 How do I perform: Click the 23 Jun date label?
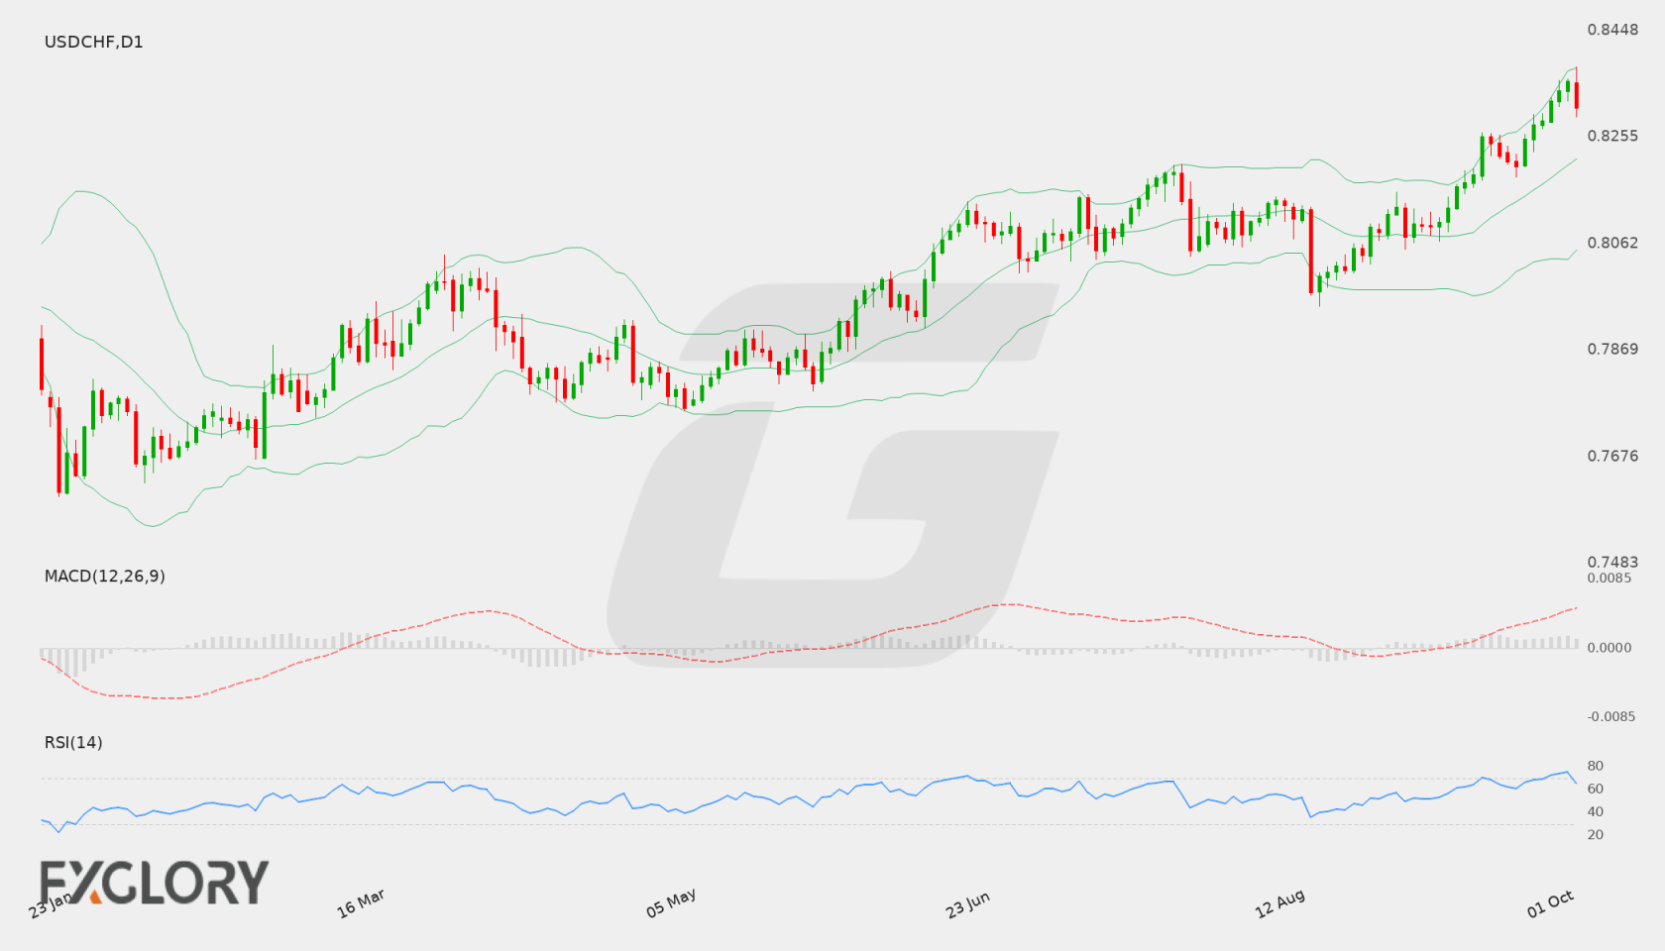pyautogui.click(x=967, y=904)
